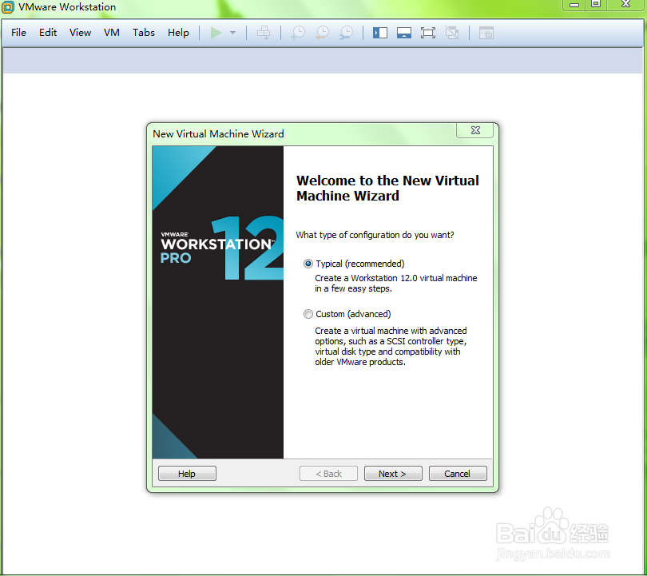647x576 pixels.
Task: Click the console view icon in toolbar
Action: coord(486,33)
